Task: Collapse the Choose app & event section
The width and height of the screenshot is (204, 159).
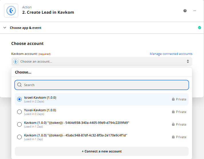Action: [x=5, y=28]
